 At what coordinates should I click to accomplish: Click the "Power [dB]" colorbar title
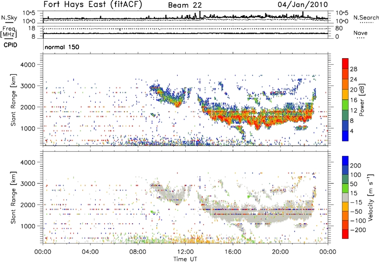click(361, 100)
